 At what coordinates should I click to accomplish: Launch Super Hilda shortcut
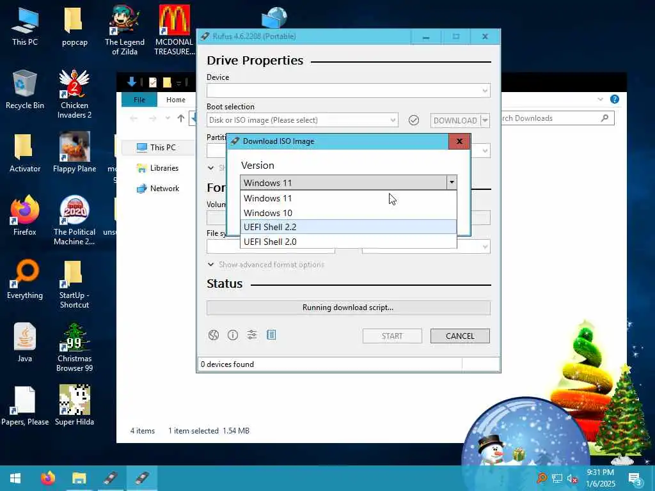click(74, 405)
